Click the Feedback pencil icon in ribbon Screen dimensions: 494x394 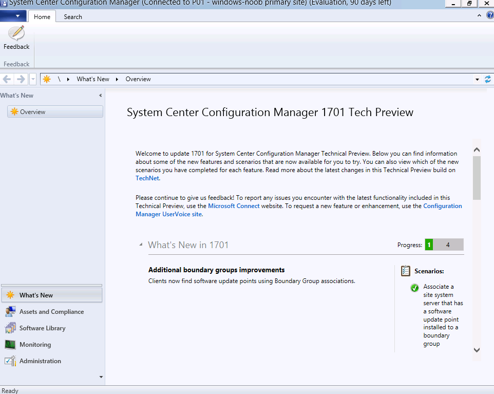click(x=16, y=33)
